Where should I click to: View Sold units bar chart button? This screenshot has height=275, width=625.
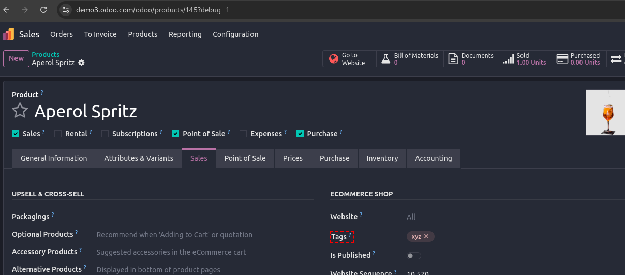point(525,59)
